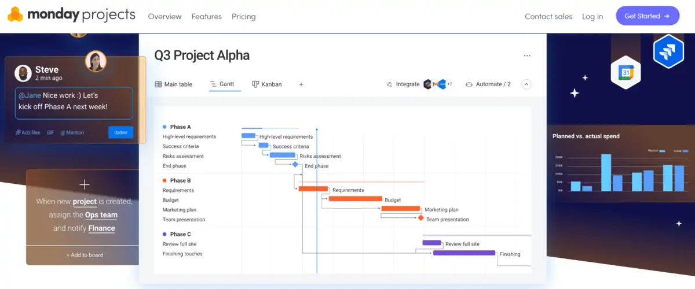Click the blue dot beside Phase A
Image resolution: width=695 pixels, height=289 pixels.
[x=165, y=127]
